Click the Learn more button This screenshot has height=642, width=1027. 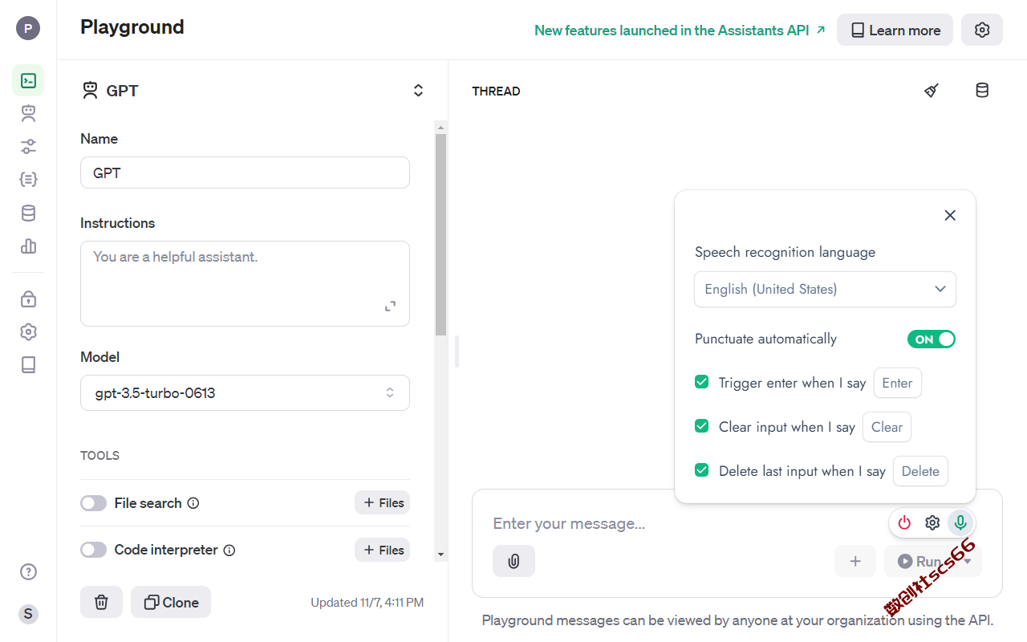pos(895,30)
